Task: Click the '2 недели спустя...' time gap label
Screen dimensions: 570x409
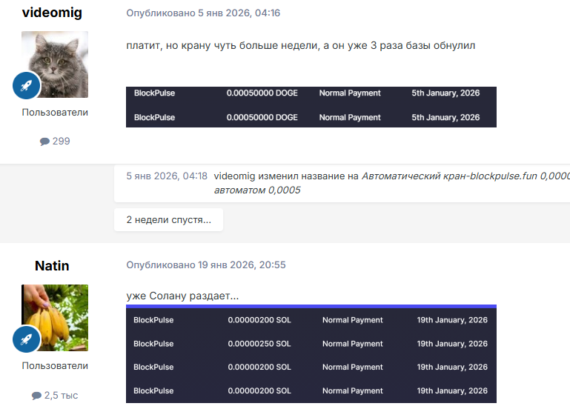Action: point(168,219)
